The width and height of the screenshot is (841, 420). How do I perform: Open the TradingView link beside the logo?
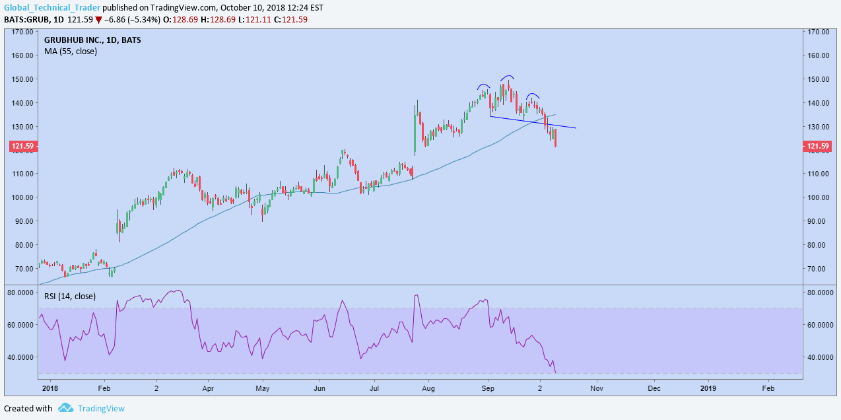(101, 408)
